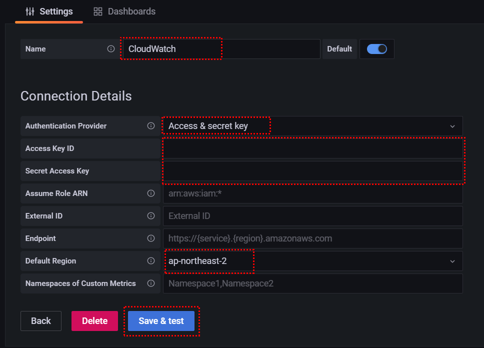Image resolution: width=484 pixels, height=348 pixels.
Task: Click the Endpoint info icon
Action: (x=151, y=238)
